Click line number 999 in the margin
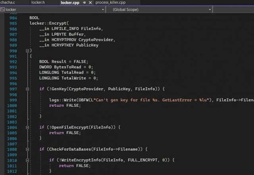The image size is (254, 175). [13, 100]
